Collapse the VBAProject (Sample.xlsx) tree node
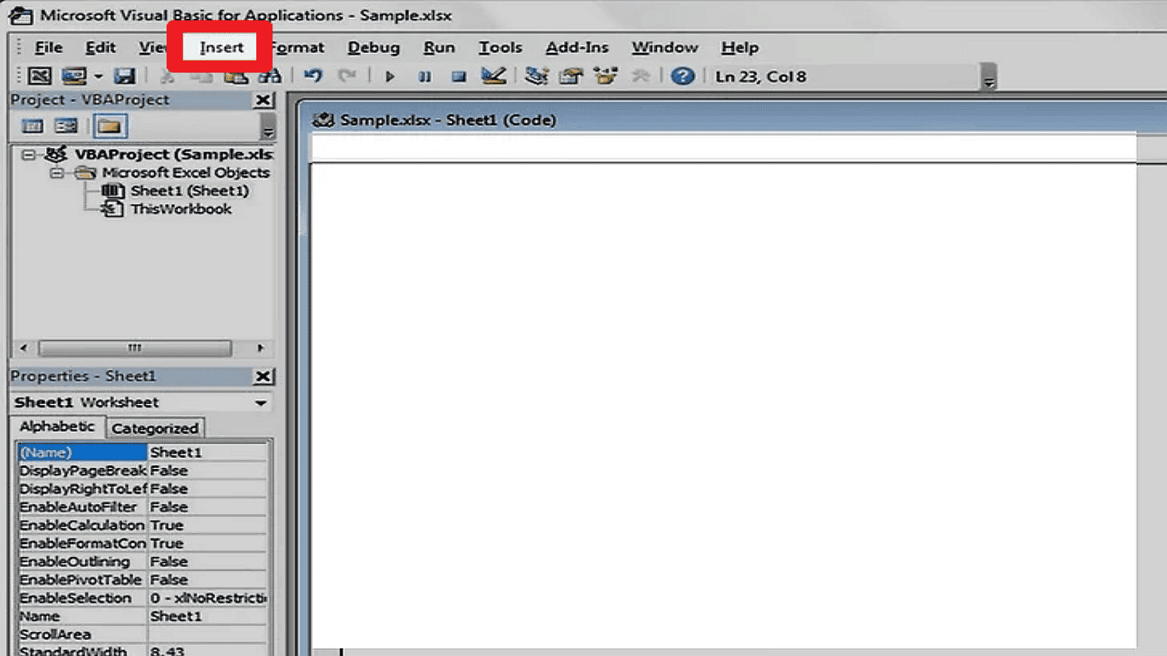Screen dimensions: 1167x656 (29, 155)
